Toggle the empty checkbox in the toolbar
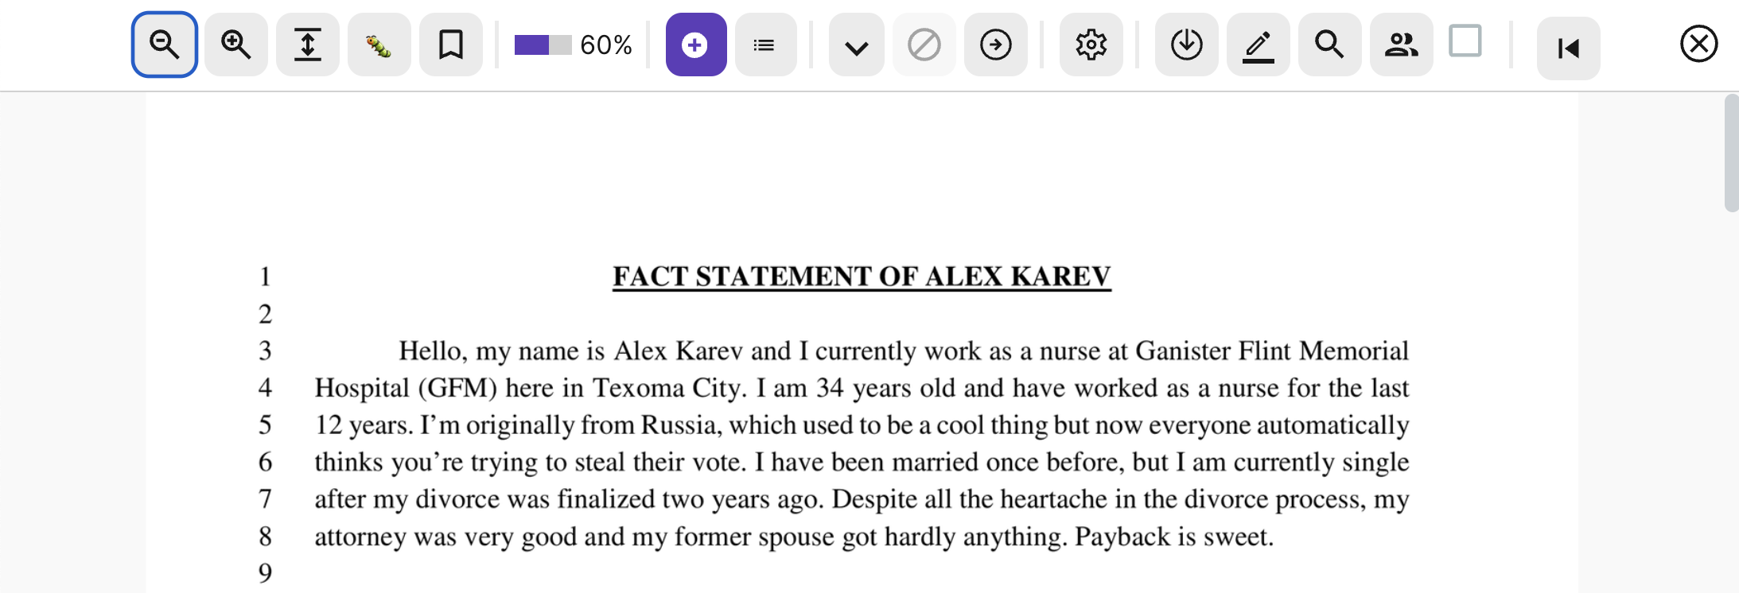This screenshot has height=593, width=1739. pyautogui.click(x=1465, y=41)
